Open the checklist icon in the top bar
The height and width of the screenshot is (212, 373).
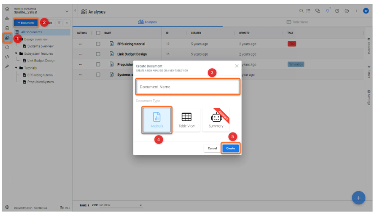[x=308, y=11]
